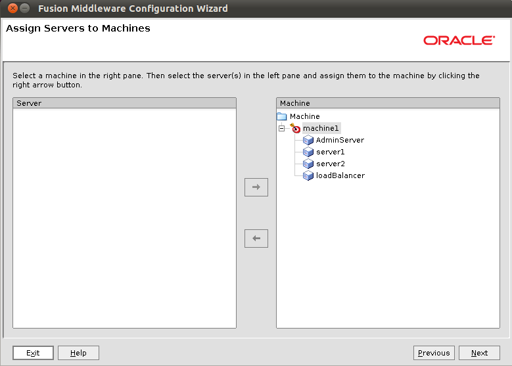Image resolution: width=512 pixels, height=366 pixels.
Task: Select server2 under machine1
Action: click(x=330, y=164)
